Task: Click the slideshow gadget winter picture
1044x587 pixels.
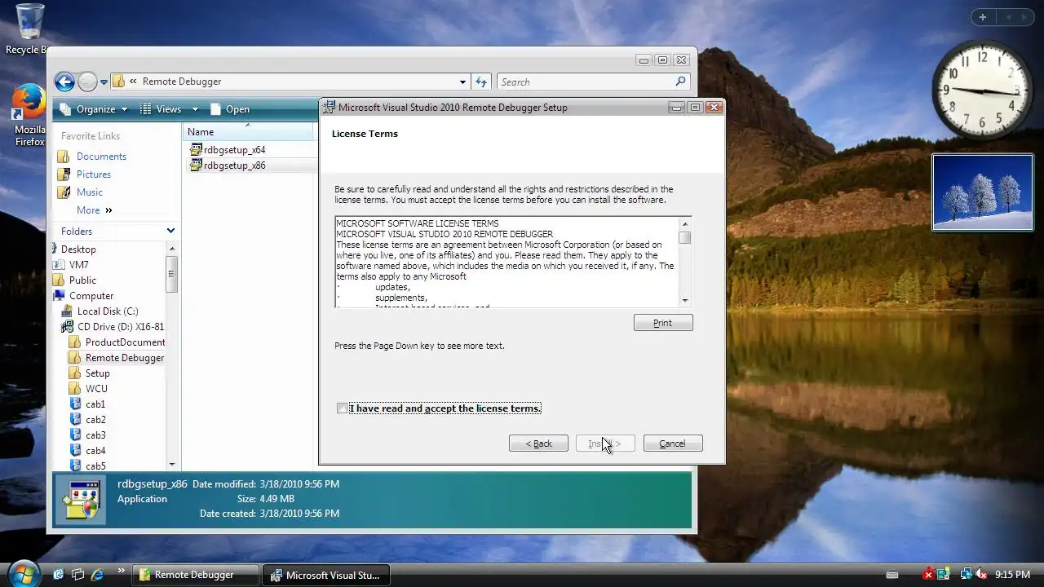Action: tap(983, 192)
